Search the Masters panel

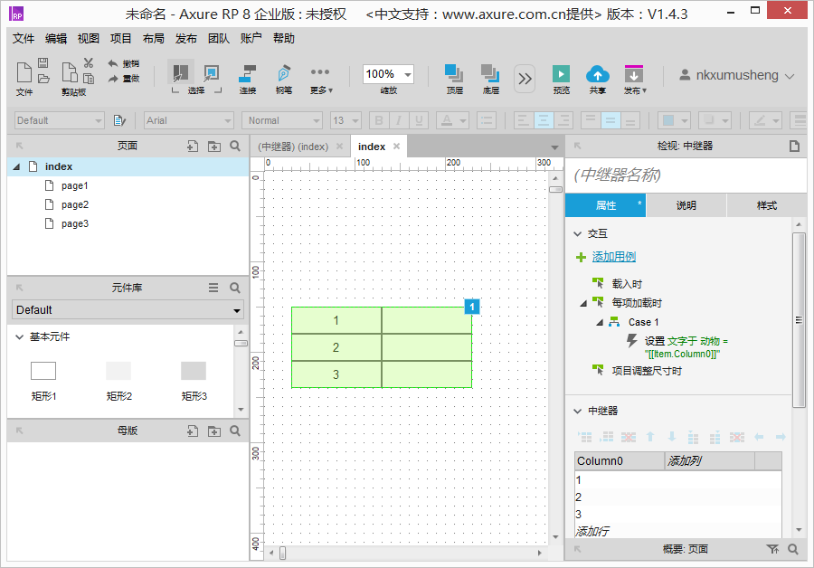tap(235, 431)
